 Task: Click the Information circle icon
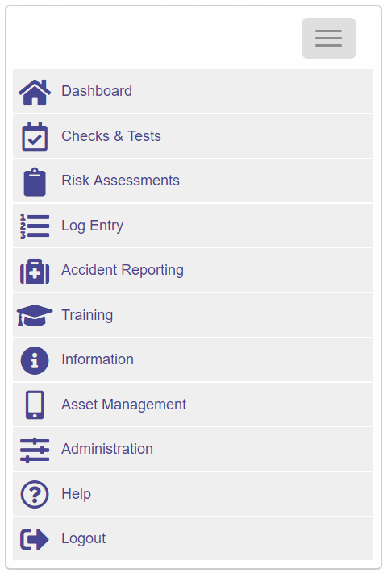(35, 361)
